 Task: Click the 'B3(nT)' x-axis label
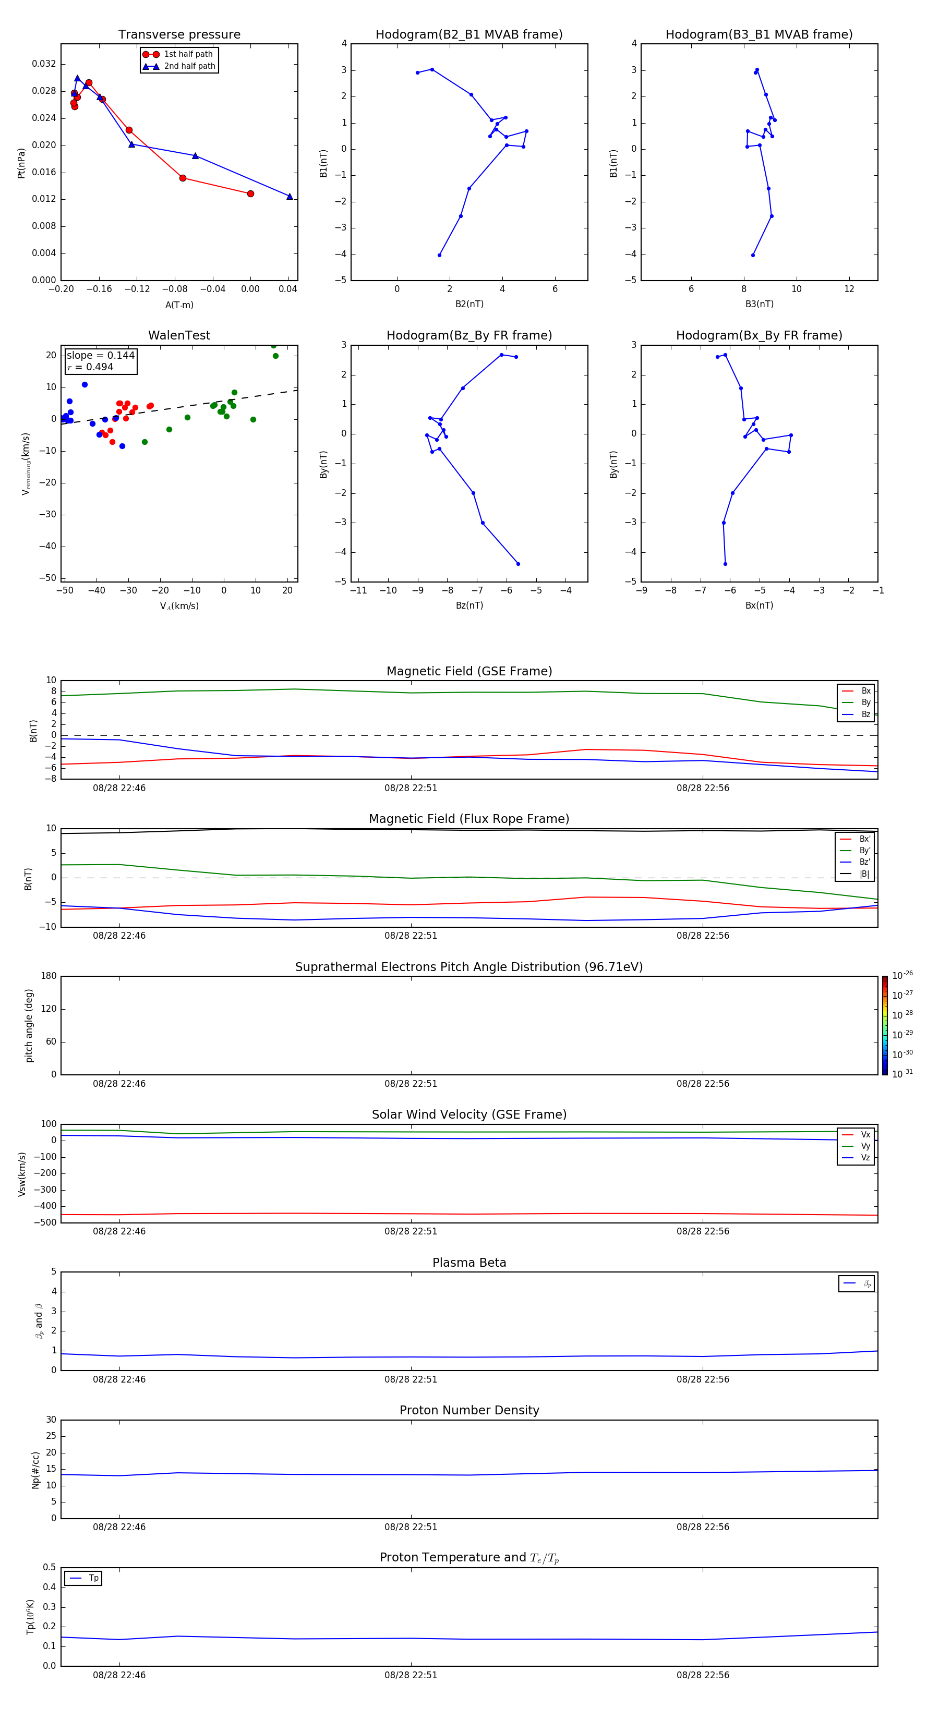(x=759, y=304)
